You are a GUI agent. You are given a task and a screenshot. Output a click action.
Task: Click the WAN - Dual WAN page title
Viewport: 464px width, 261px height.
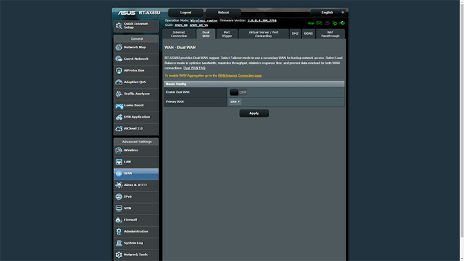[180, 47]
